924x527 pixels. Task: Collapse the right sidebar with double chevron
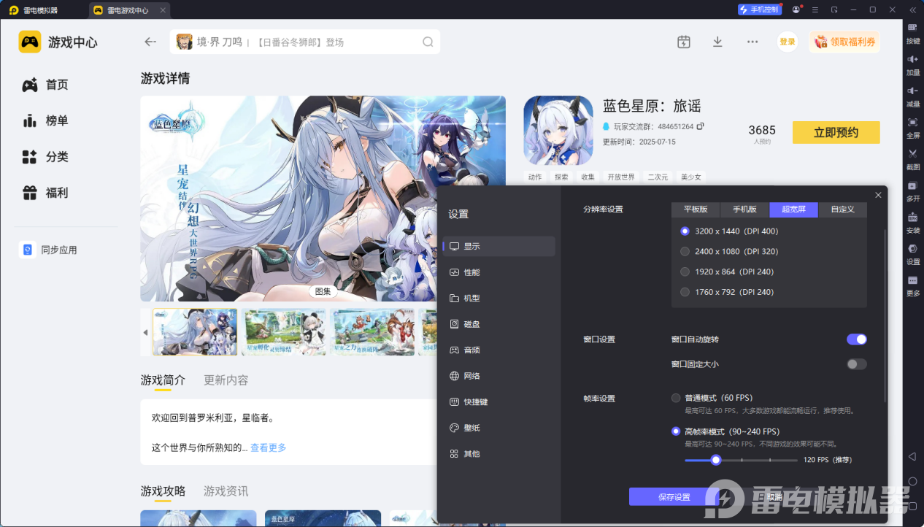point(912,9)
